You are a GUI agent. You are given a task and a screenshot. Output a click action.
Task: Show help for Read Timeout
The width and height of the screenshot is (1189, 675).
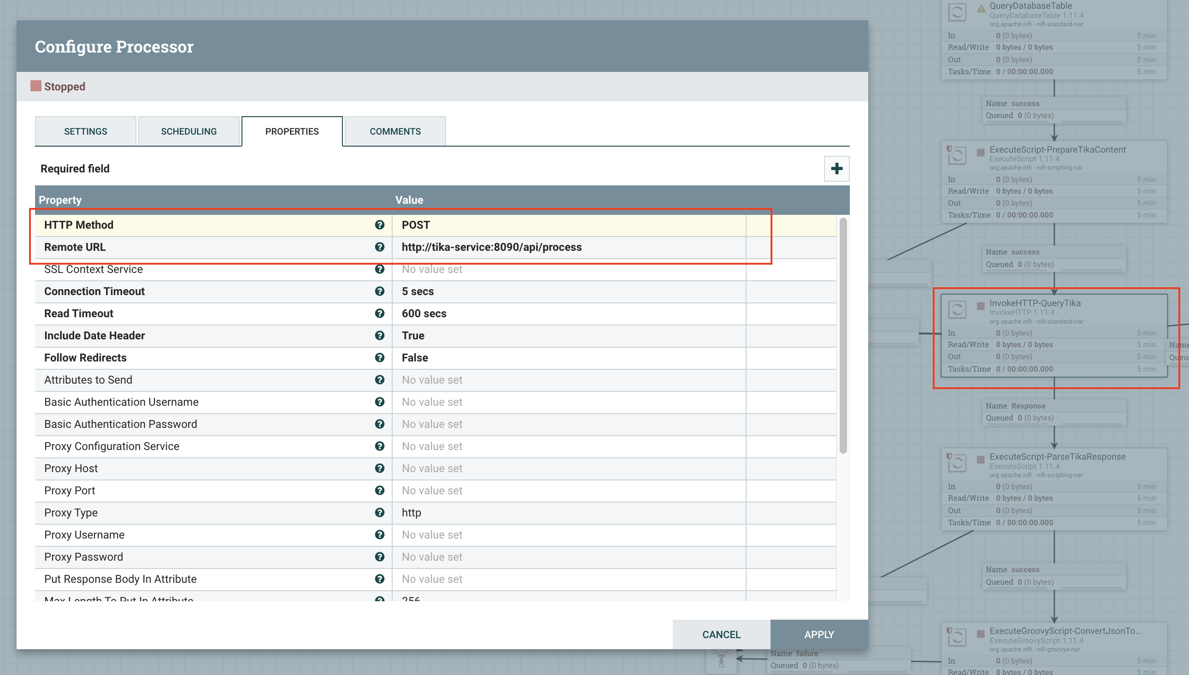(x=379, y=314)
